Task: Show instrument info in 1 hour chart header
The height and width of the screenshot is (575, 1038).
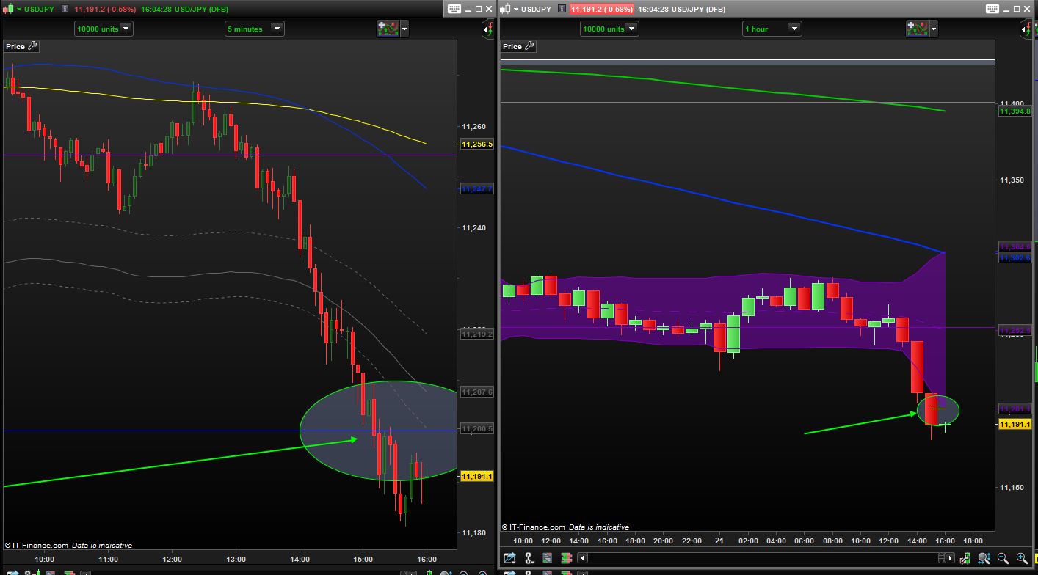Action: (x=562, y=9)
